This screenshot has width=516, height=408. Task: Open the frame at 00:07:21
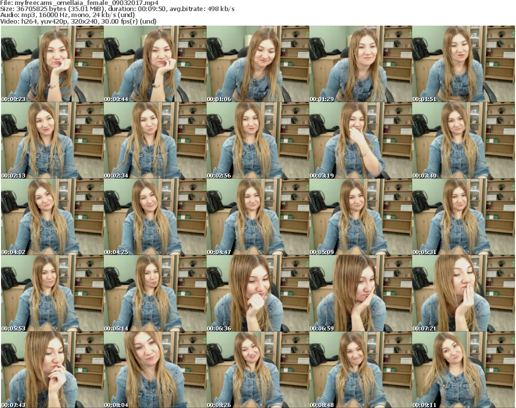tap(464, 293)
